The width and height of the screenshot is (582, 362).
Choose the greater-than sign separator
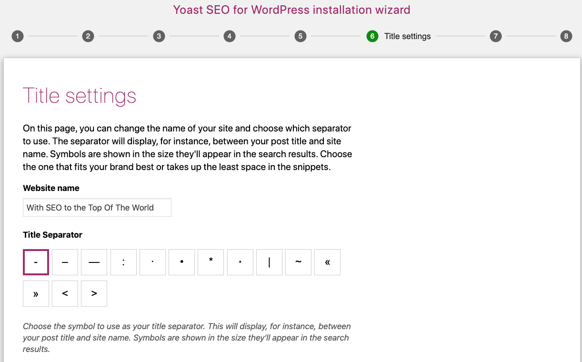(94, 293)
